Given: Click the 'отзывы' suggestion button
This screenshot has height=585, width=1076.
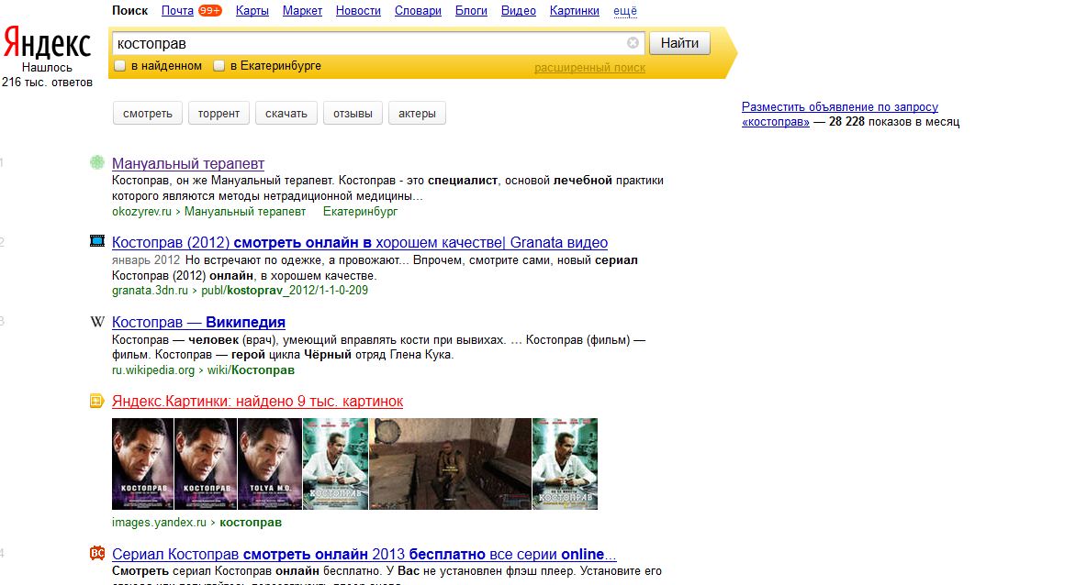Looking at the screenshot, I should click(x=353, y=113).
